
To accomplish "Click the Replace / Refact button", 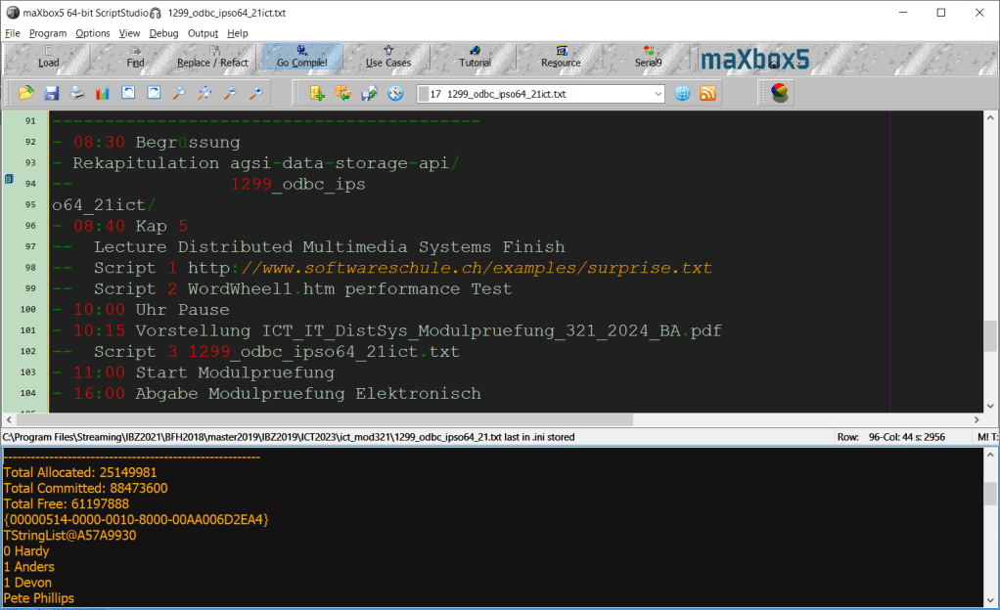I will (212, 58).
